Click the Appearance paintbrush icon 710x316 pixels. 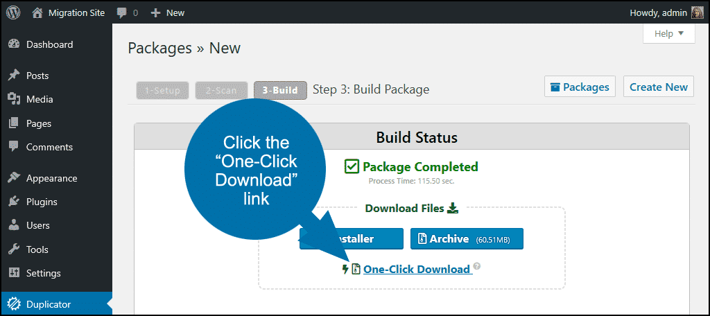14,178
